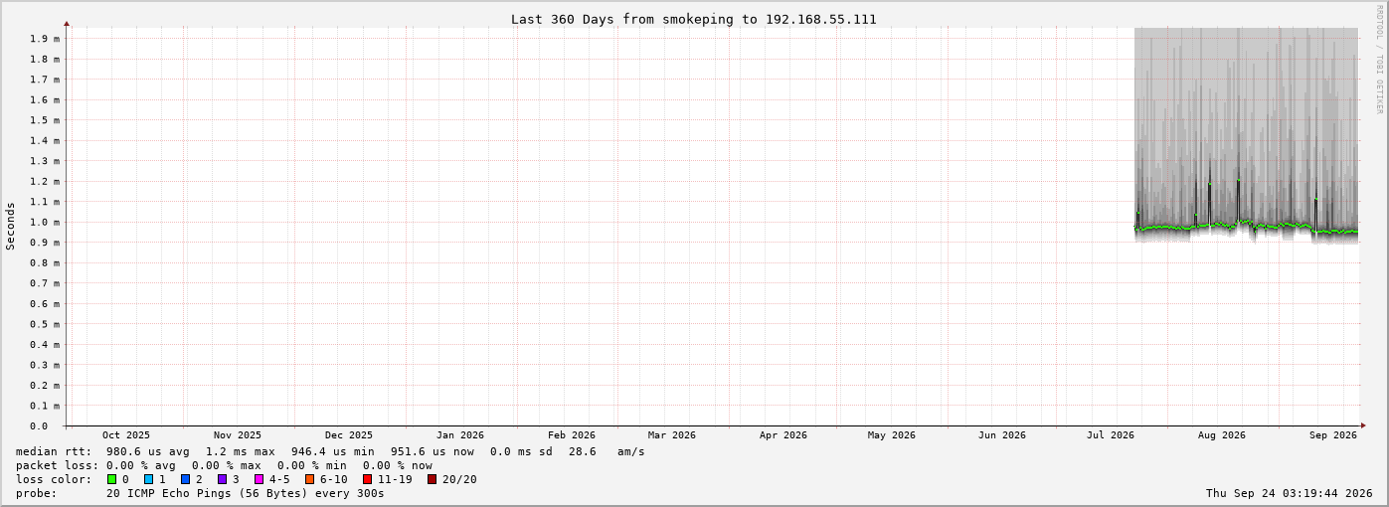Image resolution: width=1389 pixels, height=507 pixels.
Task: Click the RRDTOOL / TOBI OETIKER watermark
Action: click(x=1379, y=60)
